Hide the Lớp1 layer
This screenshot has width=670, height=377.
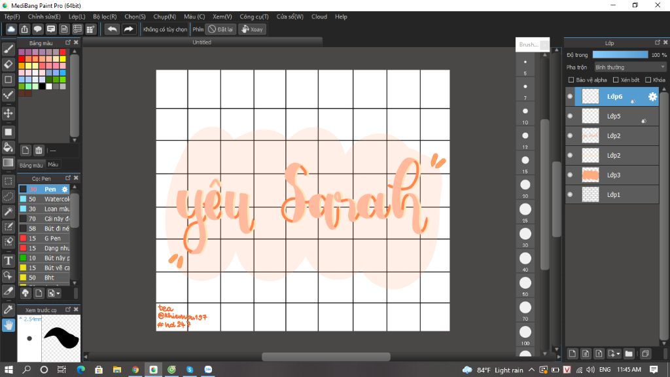coord(570,194)
